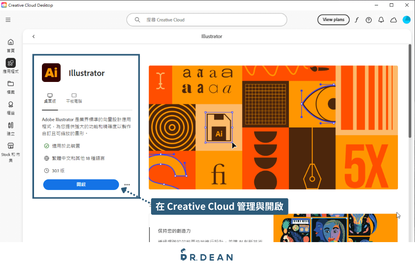Open the help question mark icon
Image resolution: width=415 pixels, height=269 pixels.
pos(369,20)
